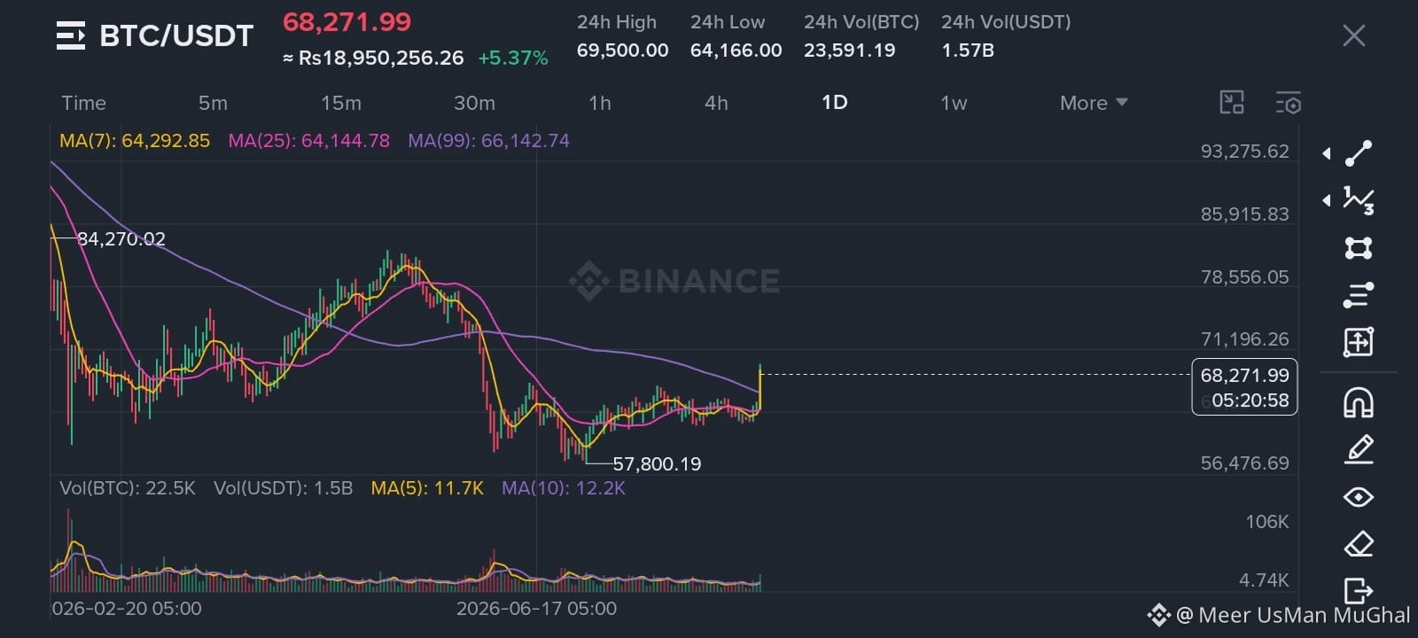Open the More intervals dropdown
This screenshot has height=638, width=1418.
point(1094,103)
